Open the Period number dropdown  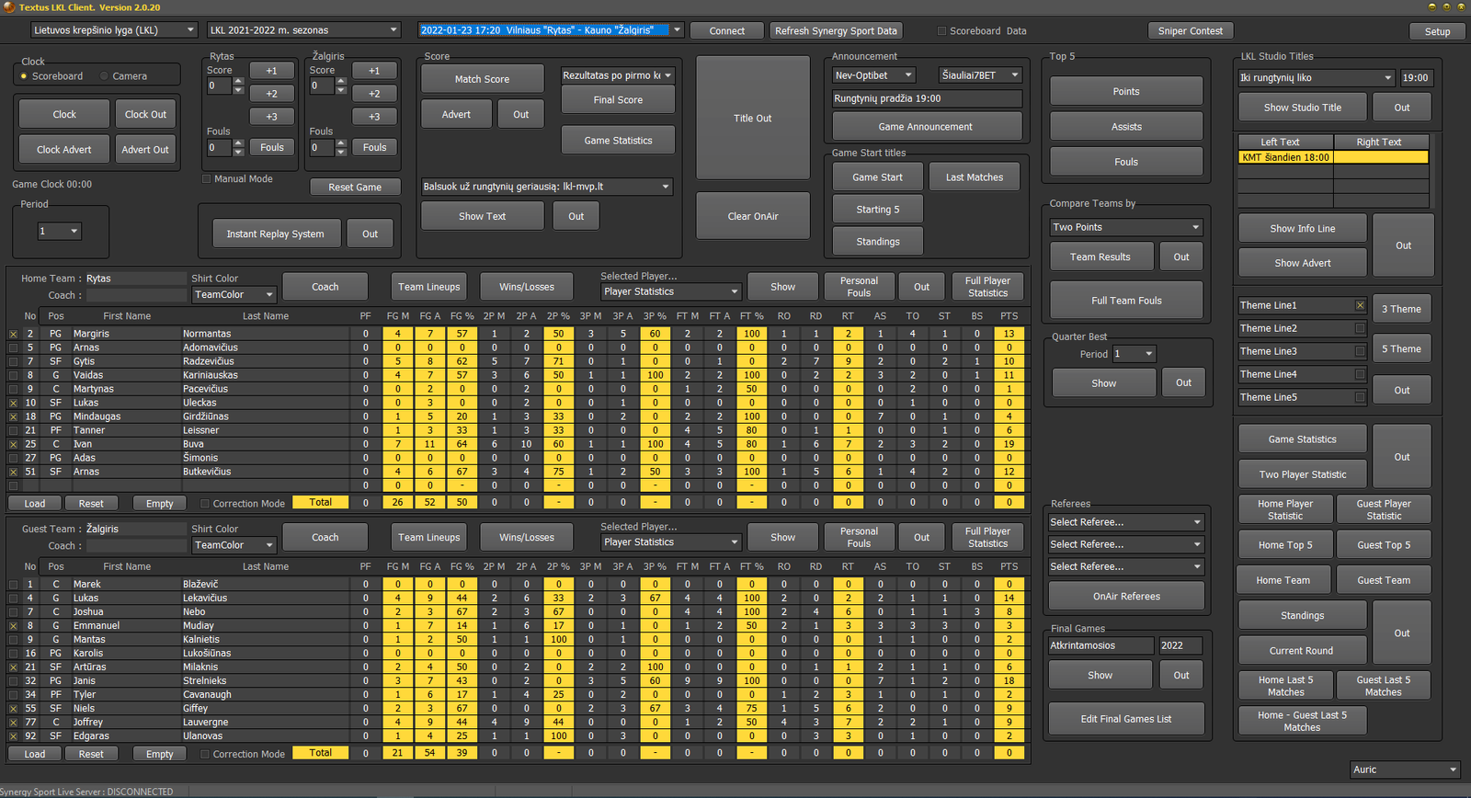tap(60, 232)
